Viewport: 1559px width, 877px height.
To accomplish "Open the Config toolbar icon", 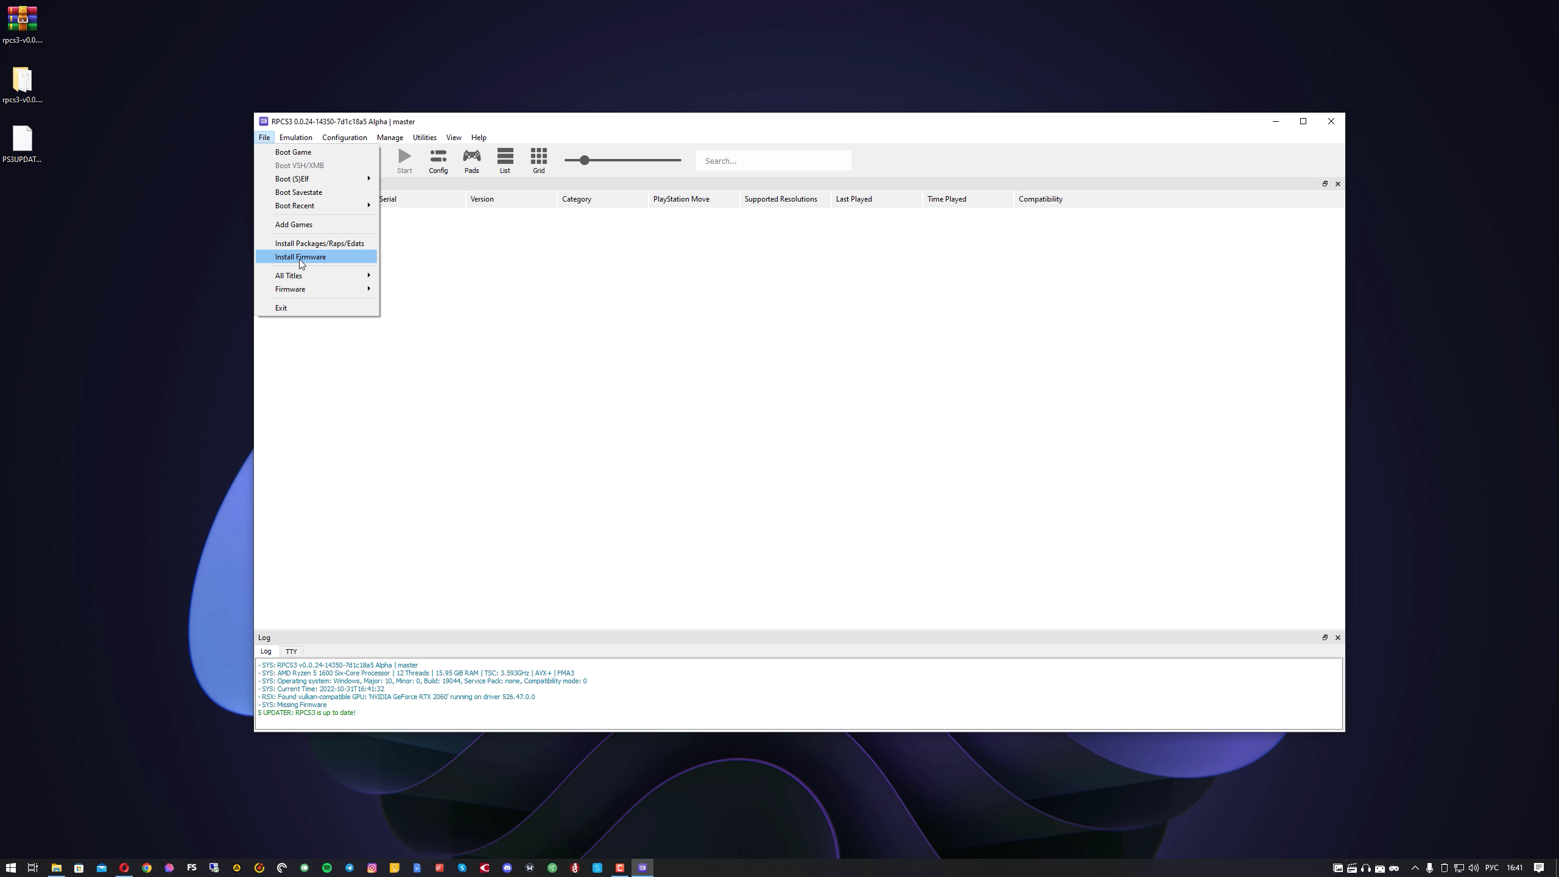I will point(438,161).
